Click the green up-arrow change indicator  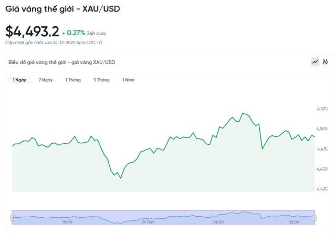64,33
